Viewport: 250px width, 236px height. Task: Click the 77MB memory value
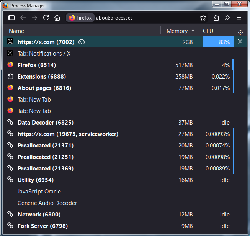[185, 88]
